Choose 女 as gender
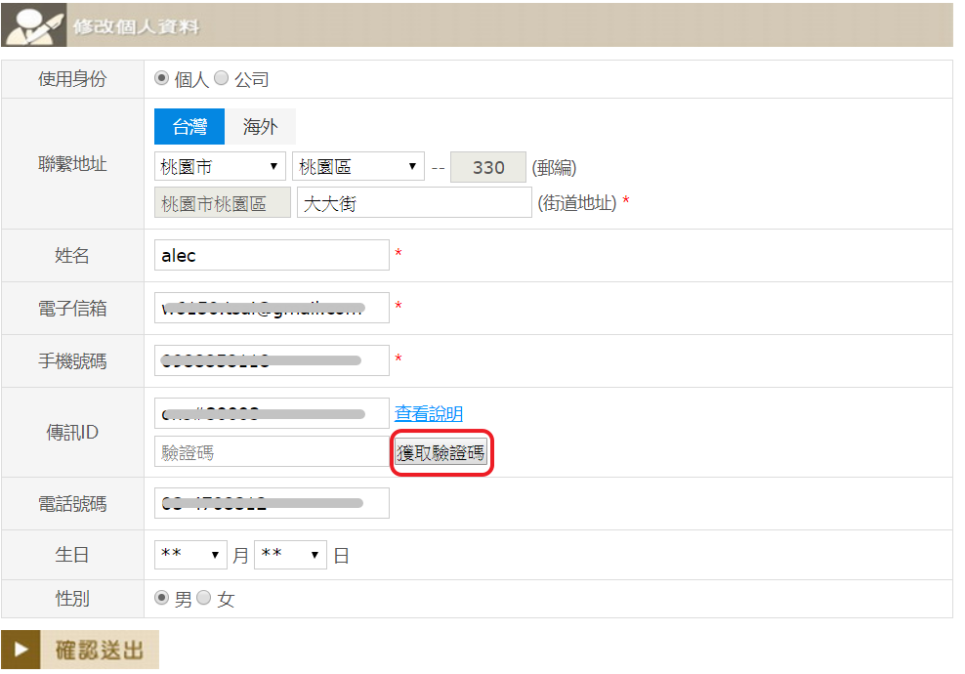965x674 pixels. [x=204, y=599]
